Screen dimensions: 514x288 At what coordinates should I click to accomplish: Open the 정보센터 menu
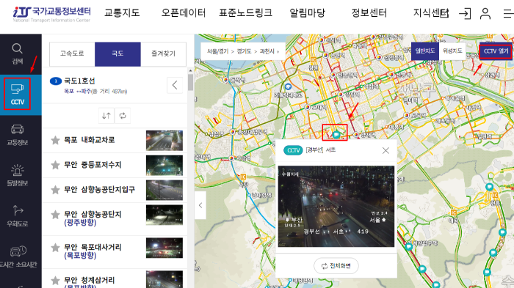tap(369, 12)
